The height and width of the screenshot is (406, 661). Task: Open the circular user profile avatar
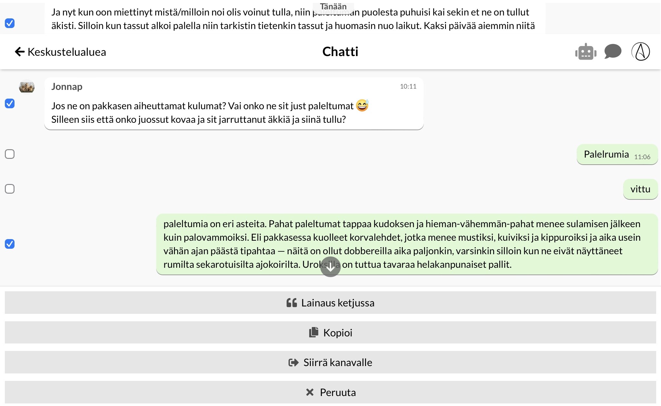tap(640, 52)
